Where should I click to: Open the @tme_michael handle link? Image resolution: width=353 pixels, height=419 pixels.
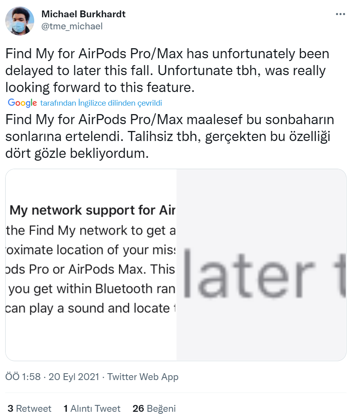pos(72,27)
